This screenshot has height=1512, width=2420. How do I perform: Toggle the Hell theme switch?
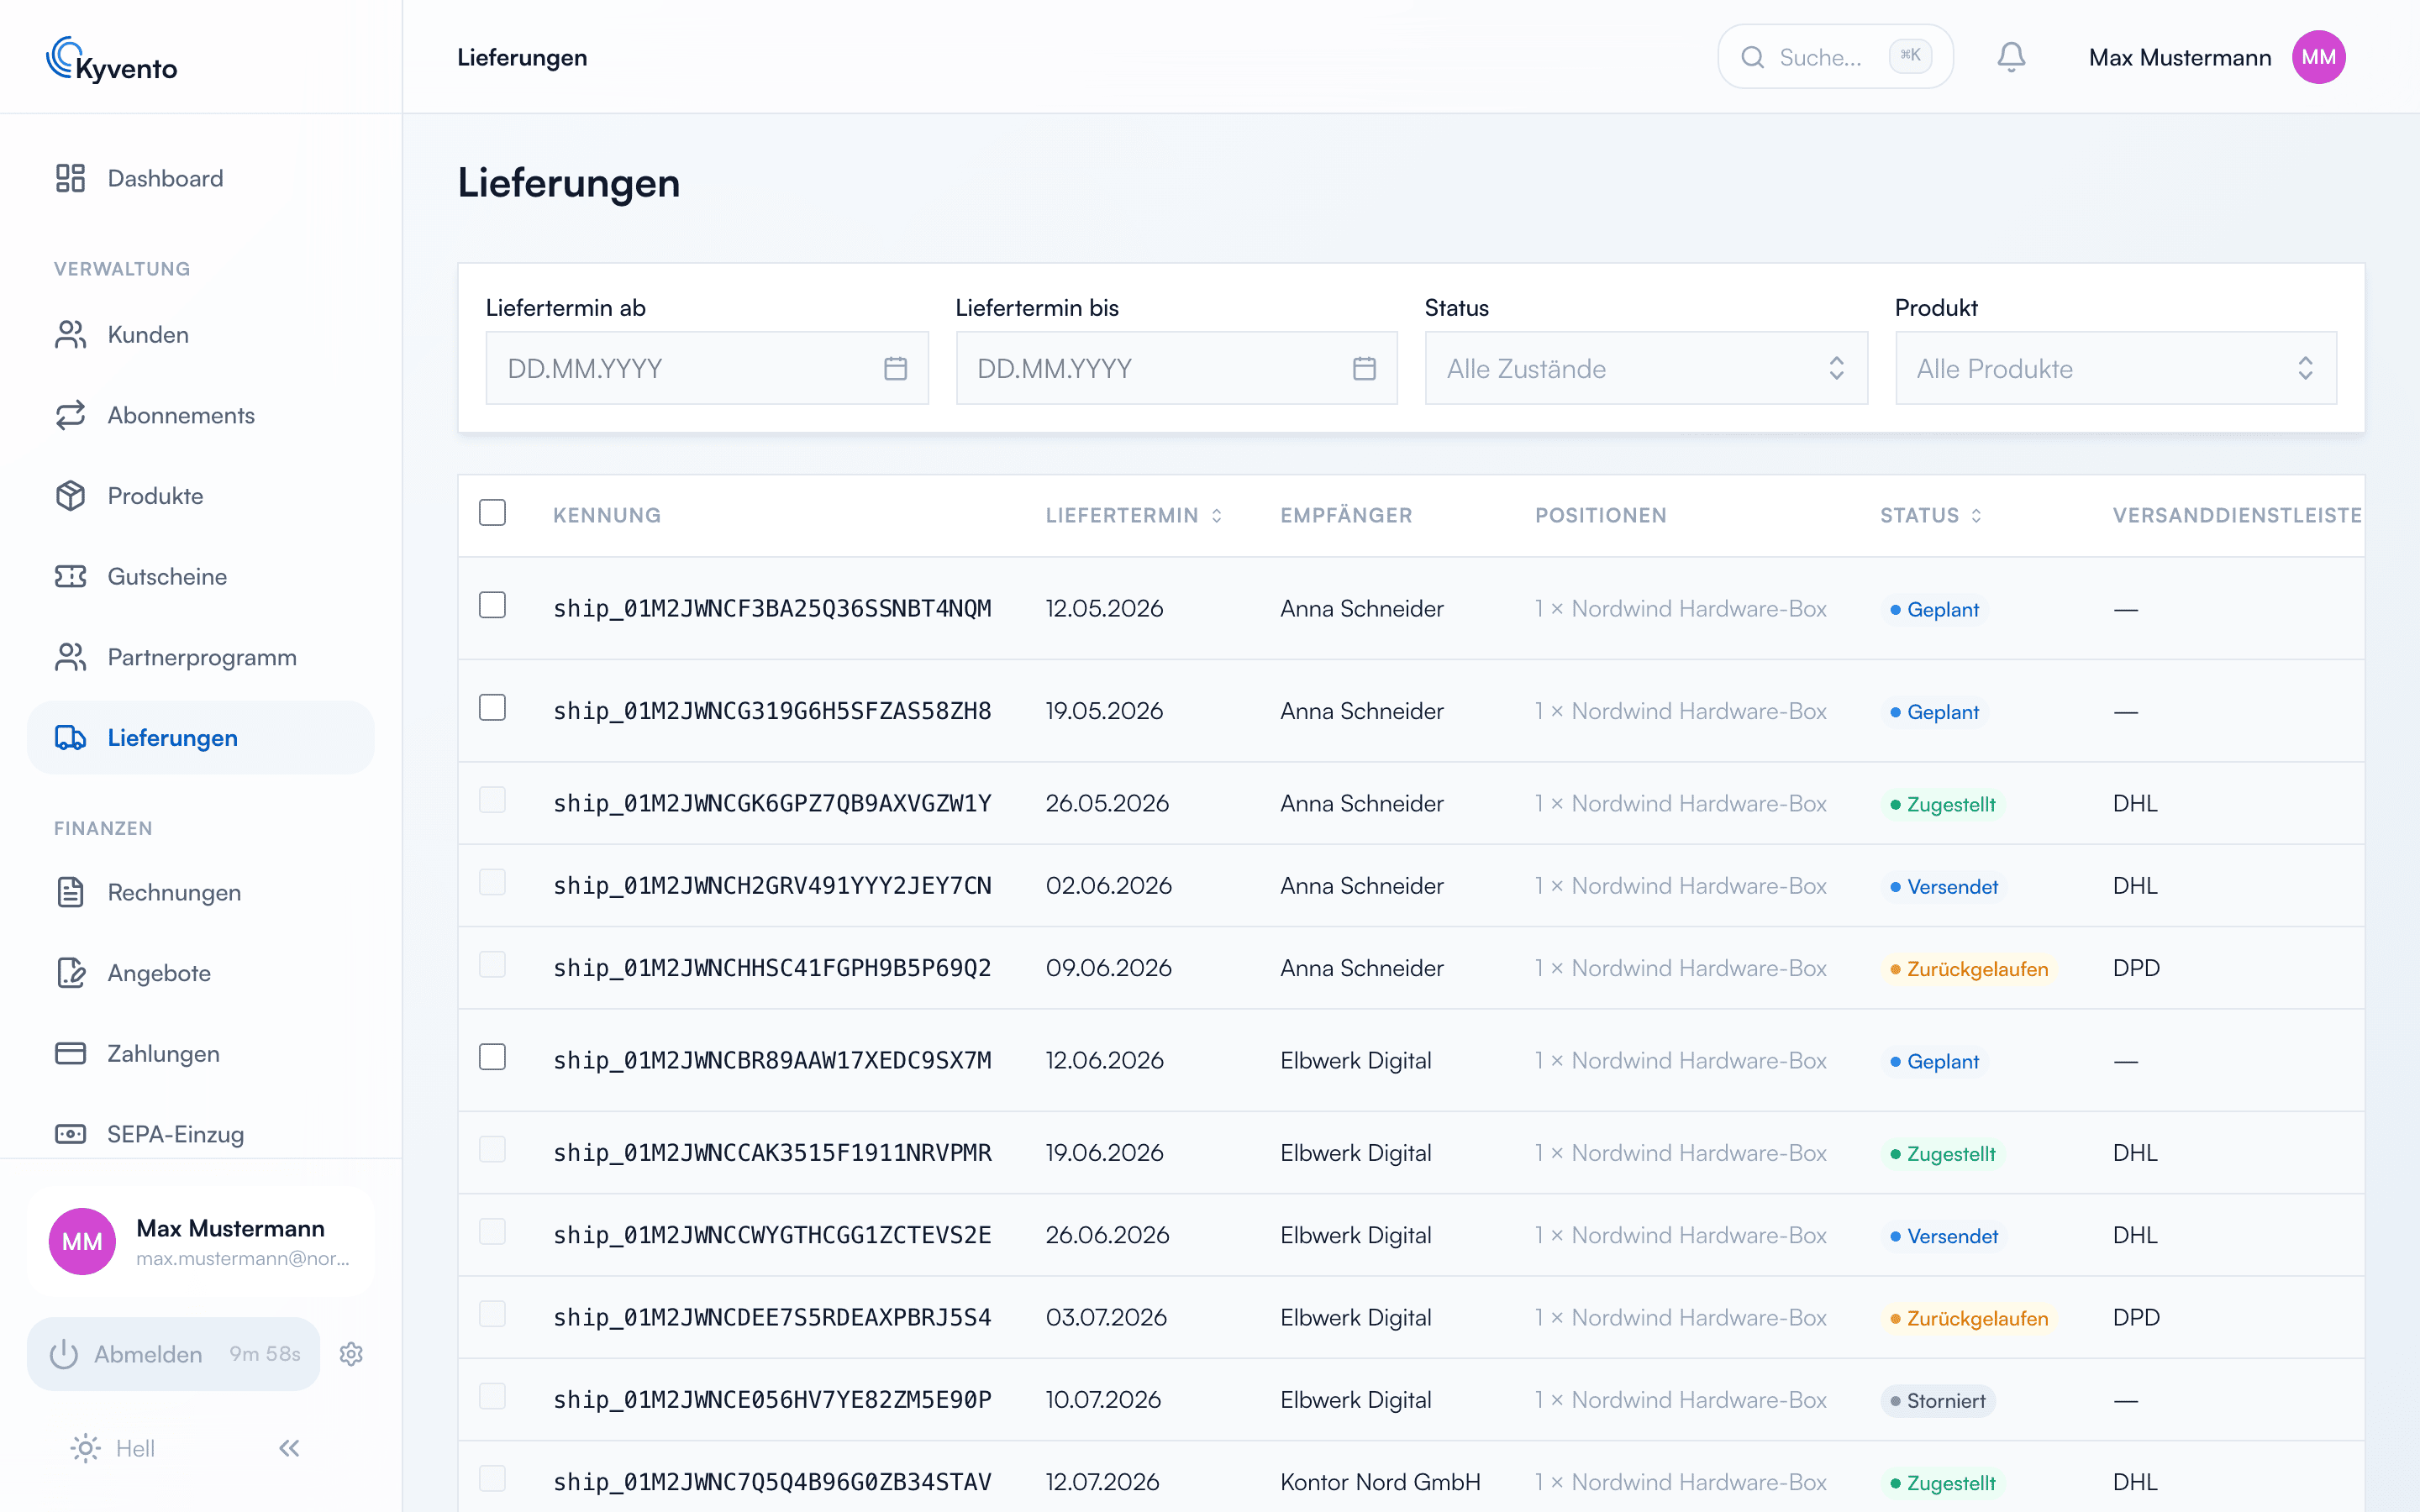pos(112,1448)
